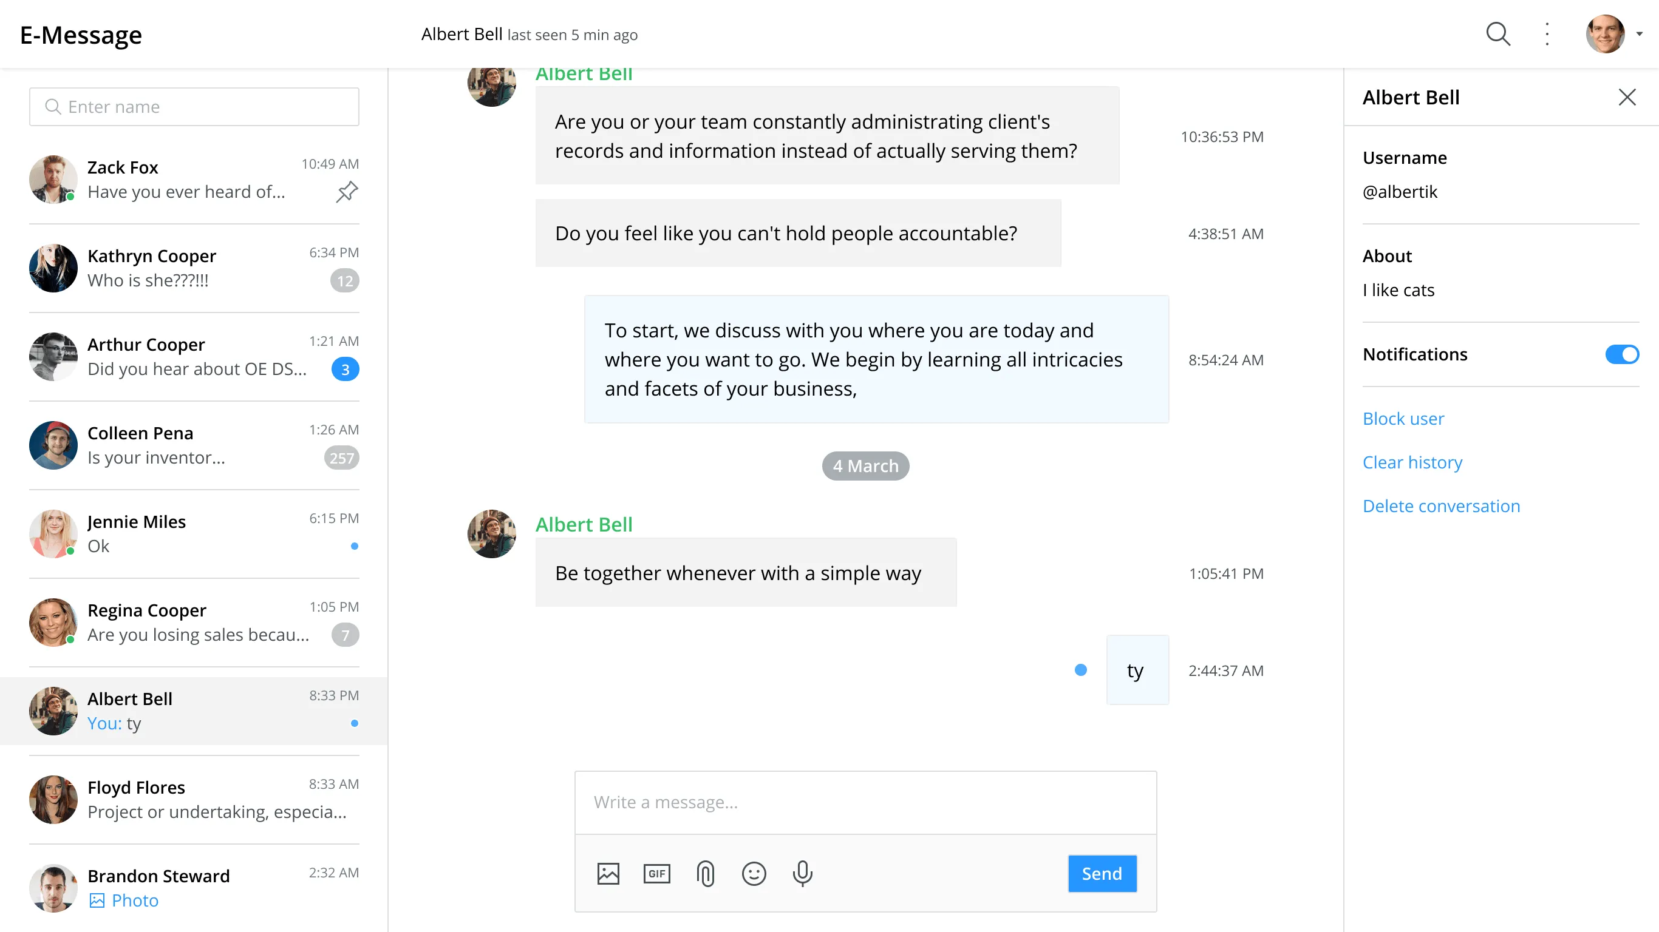This screenshot has height=932, width=1659.
Task: Attach a file with the paperclip icon
Action: (705, 873)
